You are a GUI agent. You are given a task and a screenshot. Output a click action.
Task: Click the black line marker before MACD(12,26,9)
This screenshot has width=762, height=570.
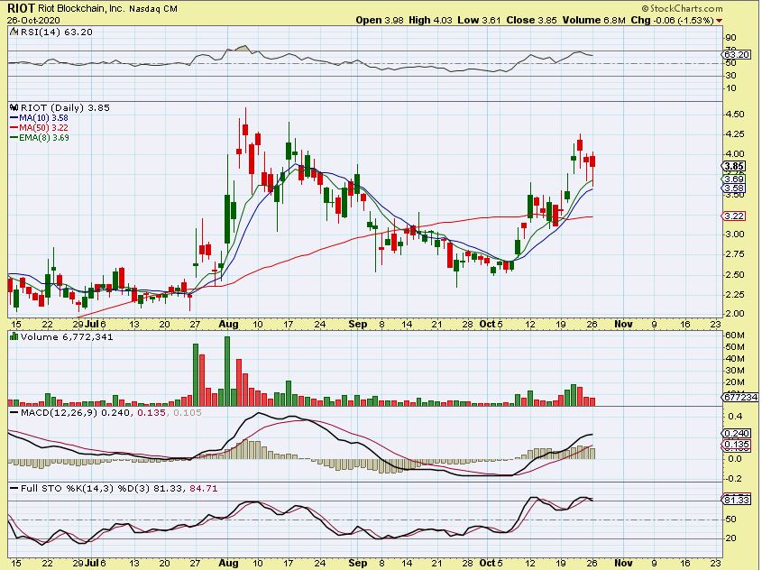point(14,412)
